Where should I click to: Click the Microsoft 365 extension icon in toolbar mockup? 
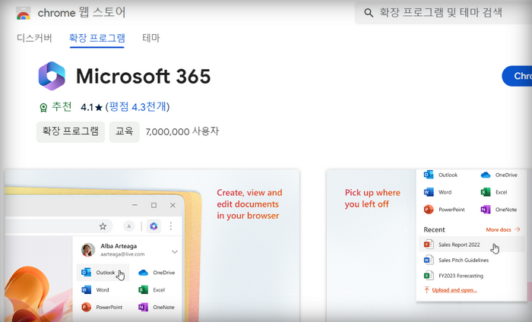point(154,226)
